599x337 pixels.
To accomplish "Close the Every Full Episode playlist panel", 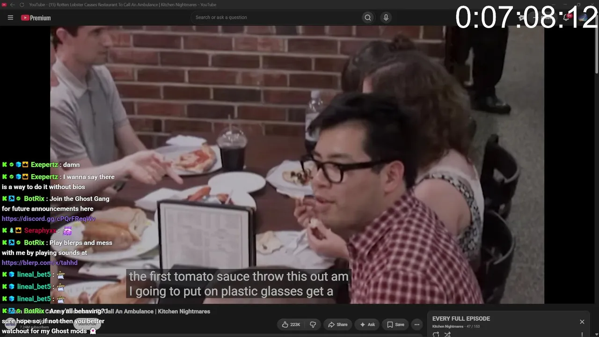I will click(582, 322).
